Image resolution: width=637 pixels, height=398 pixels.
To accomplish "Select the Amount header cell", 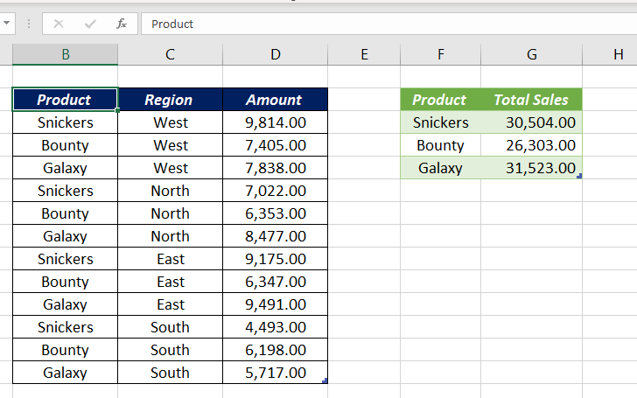I will (276, 100).
